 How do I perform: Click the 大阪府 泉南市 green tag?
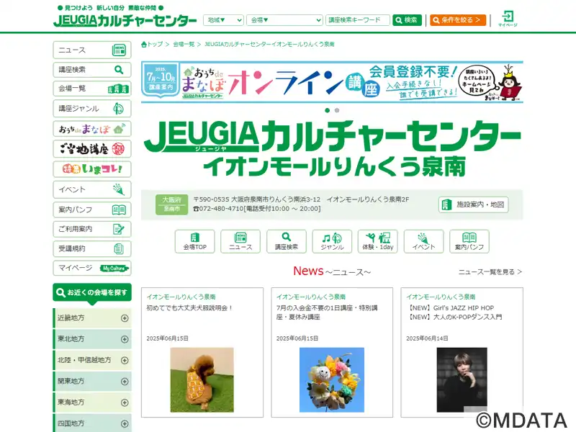[x=171, y=204]
